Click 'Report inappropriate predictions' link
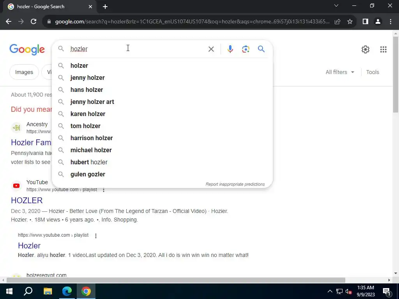Image resolution: width=399 pixels, height=299 pixels. (235, 184)
